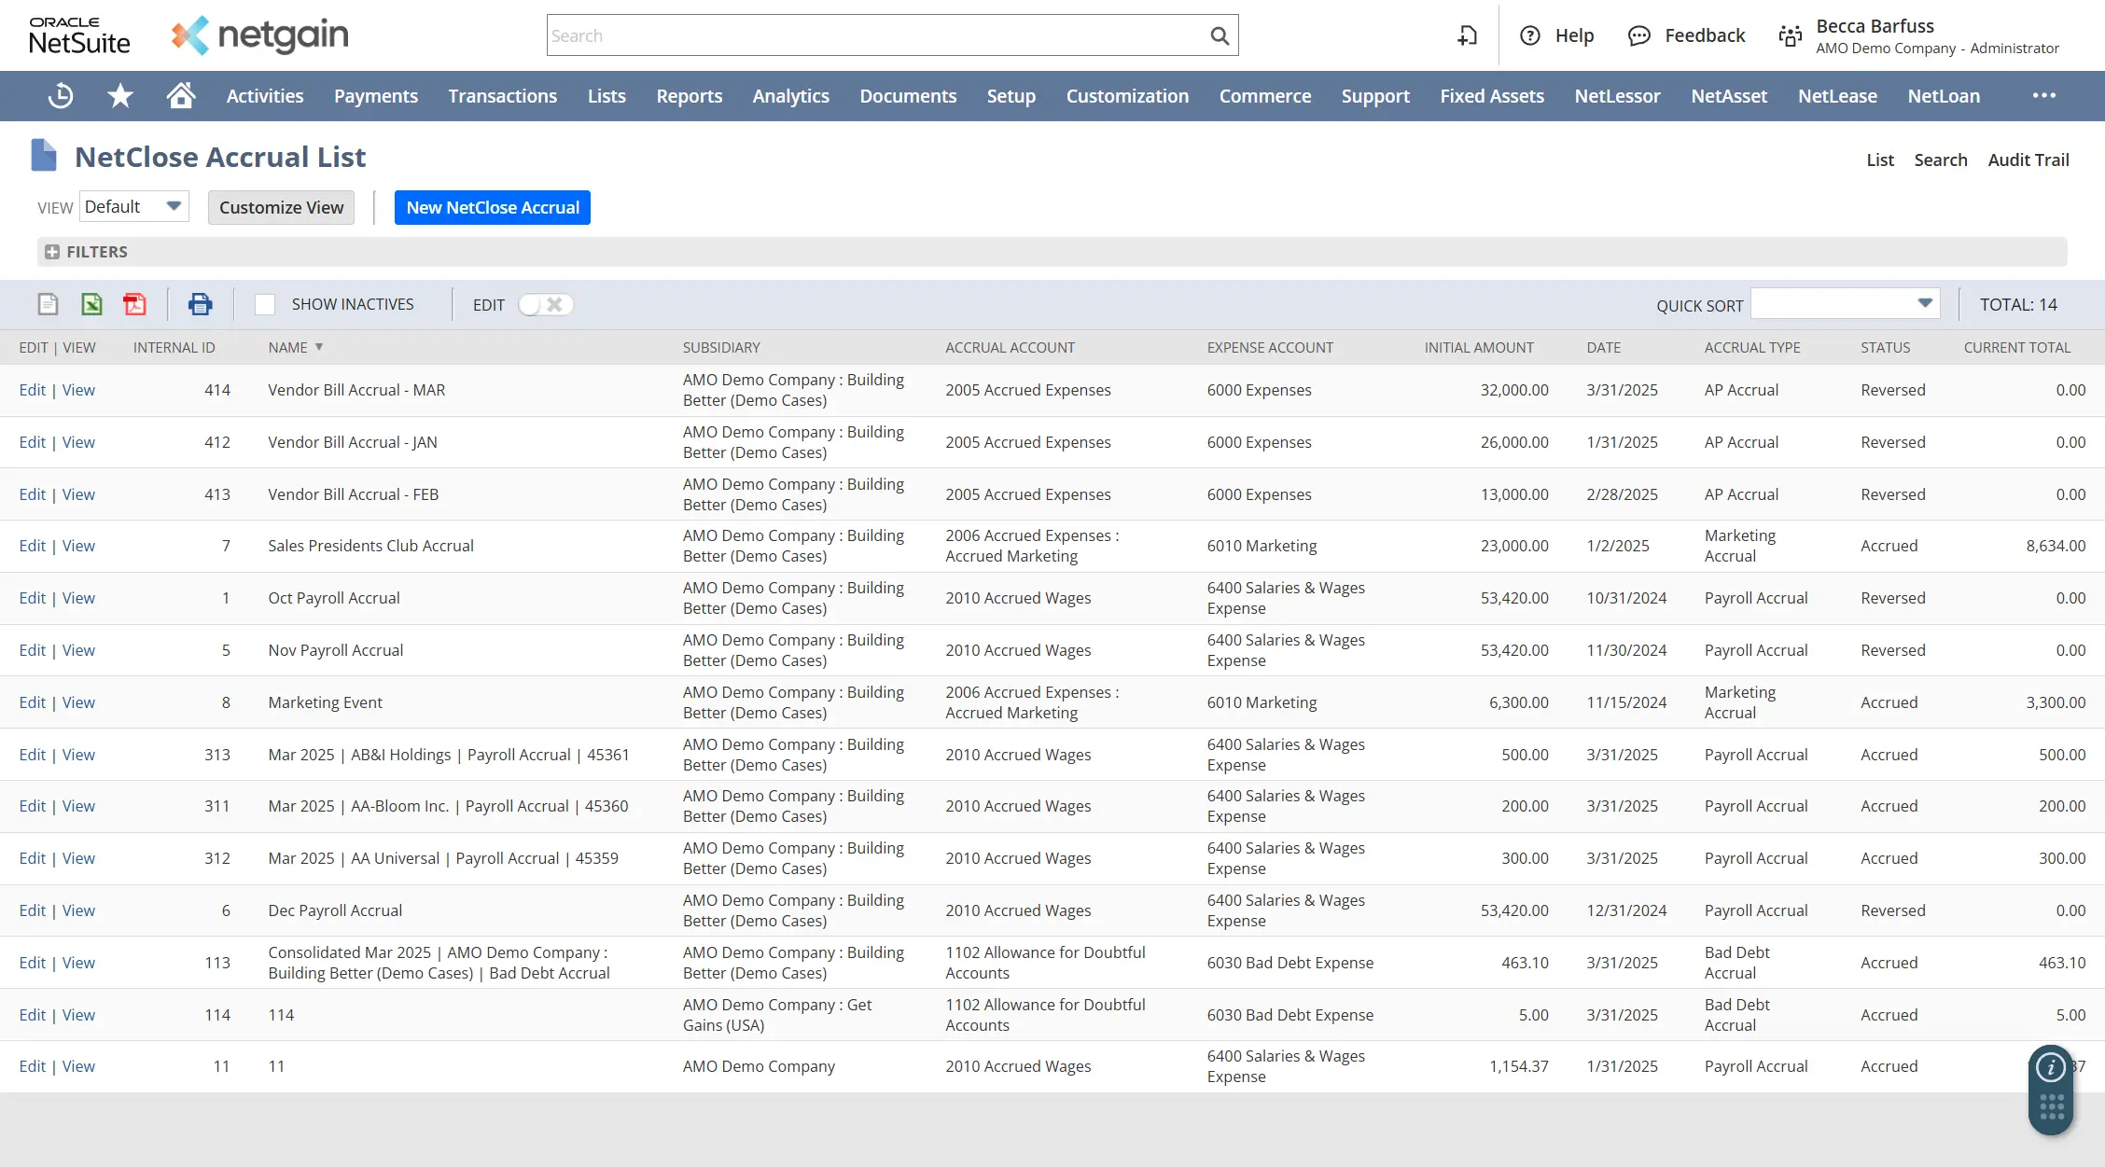View the Dec Payroll Accrual record
The height and width of the screenshot is (1167, 2105).
click(x=78, y=910)
